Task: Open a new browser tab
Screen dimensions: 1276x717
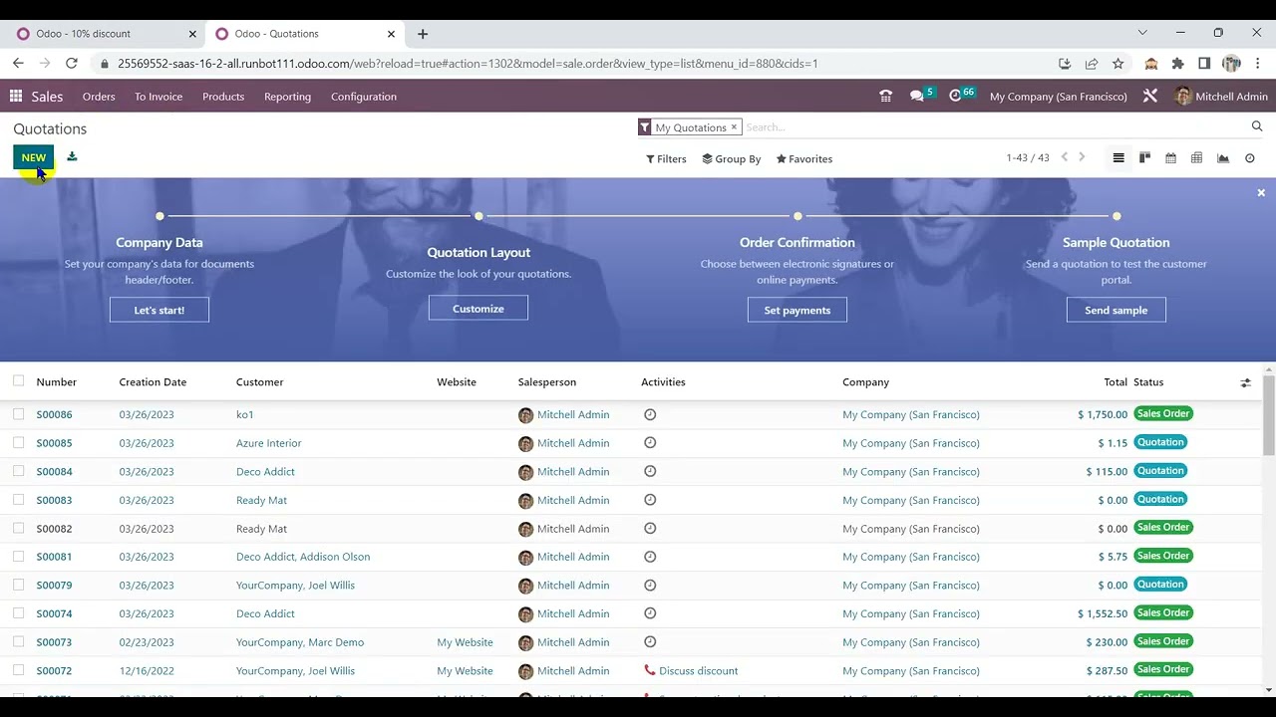Action: [x=423, y=33]
